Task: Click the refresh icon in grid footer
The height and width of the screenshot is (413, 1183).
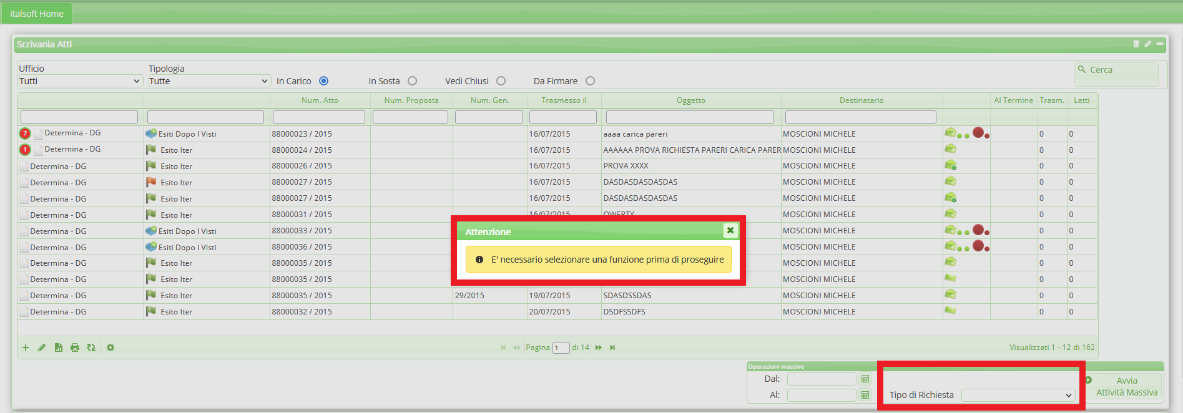Action: coord(91,347)
